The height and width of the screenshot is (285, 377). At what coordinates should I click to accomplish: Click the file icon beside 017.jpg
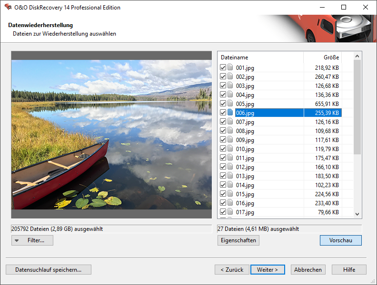pos(230,212)
